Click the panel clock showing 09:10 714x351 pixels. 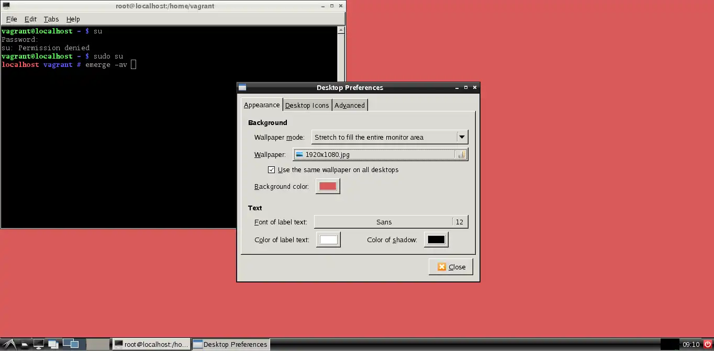click(691, 344)
